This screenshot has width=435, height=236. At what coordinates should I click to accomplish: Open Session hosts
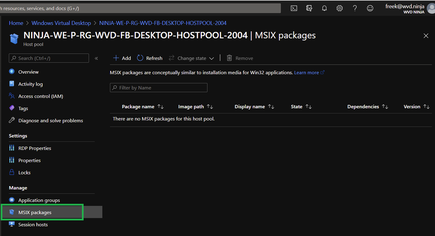[x=33, y=224]
